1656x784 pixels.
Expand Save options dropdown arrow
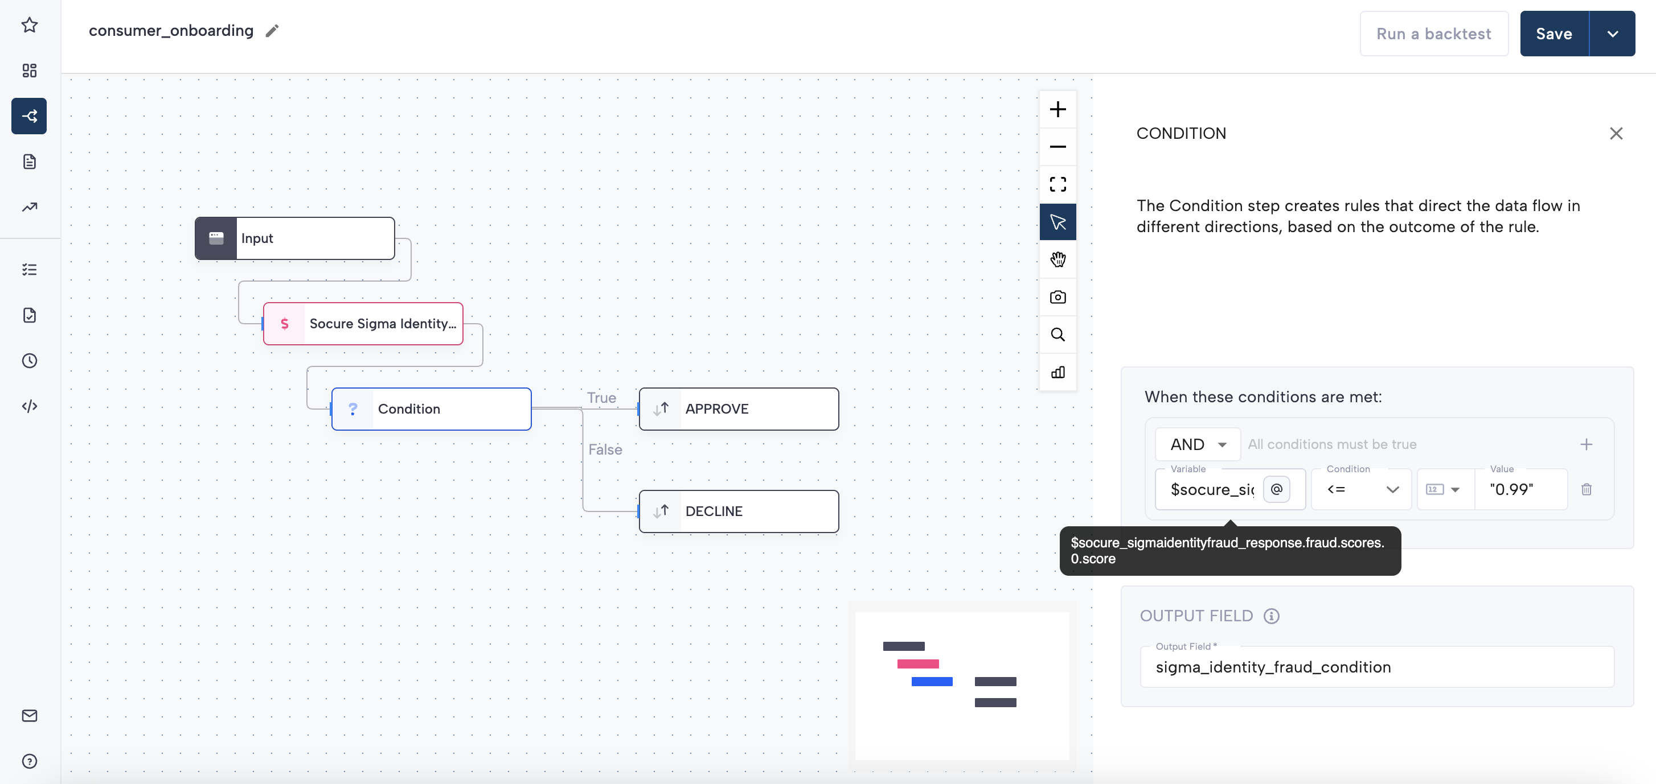click(x=1612, y=34)
